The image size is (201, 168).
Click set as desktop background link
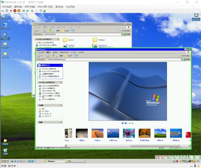(x=50, y=76)
